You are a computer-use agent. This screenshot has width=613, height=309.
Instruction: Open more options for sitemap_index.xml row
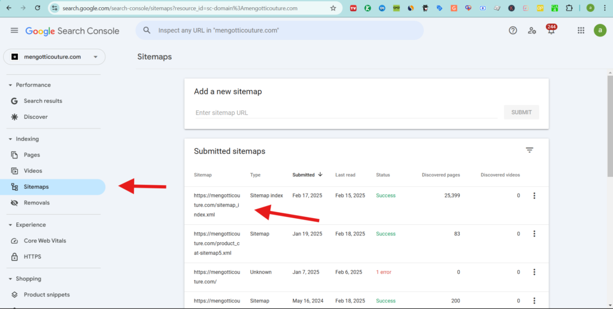pos(534,195)
